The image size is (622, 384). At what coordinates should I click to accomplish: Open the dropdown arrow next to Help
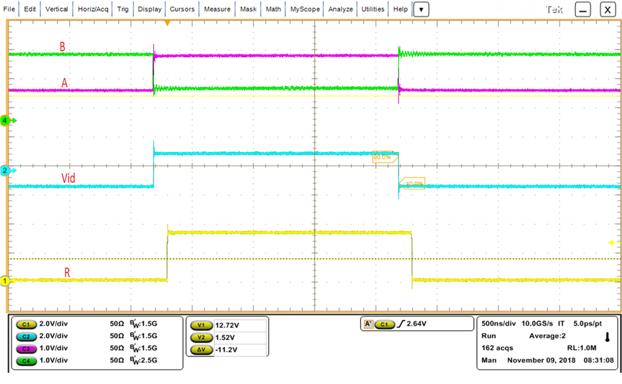422,9
